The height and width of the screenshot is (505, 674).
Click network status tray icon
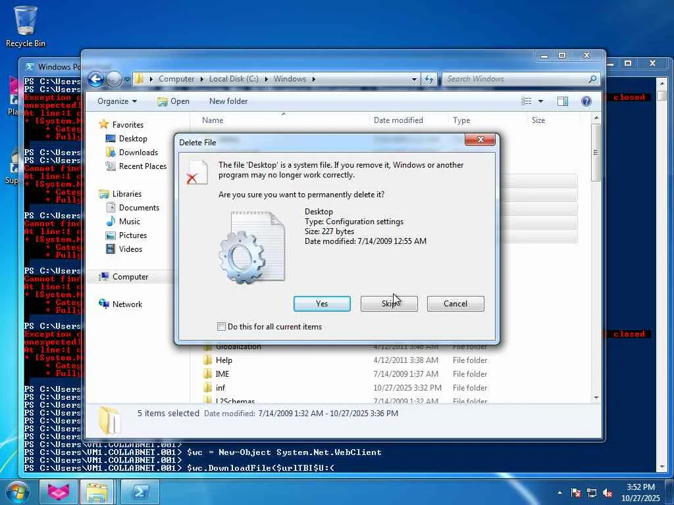[592, 493]
